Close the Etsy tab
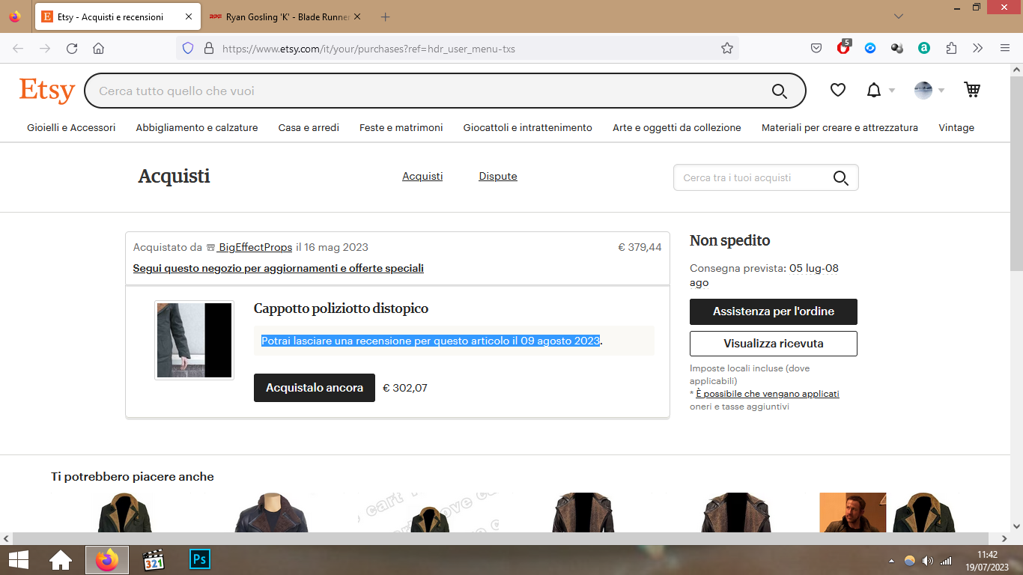This screenshot has height=575, width=1023. 188,16
